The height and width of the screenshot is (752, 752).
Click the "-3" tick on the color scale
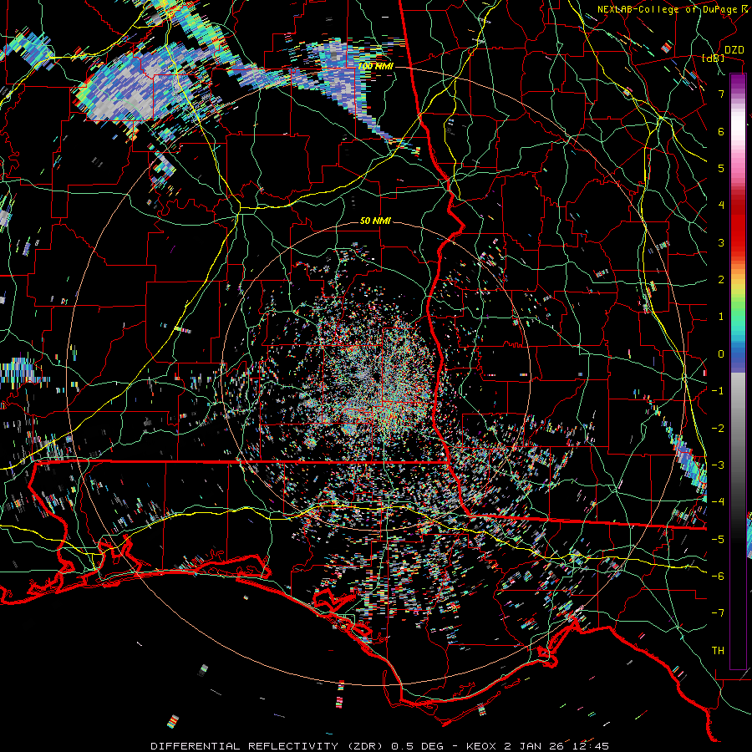(718, 465)
